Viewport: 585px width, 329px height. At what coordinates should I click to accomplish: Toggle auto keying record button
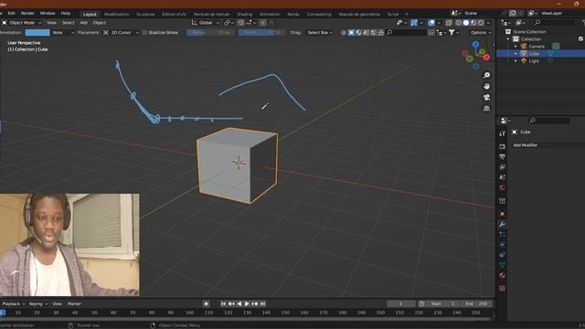click(207, 304)
